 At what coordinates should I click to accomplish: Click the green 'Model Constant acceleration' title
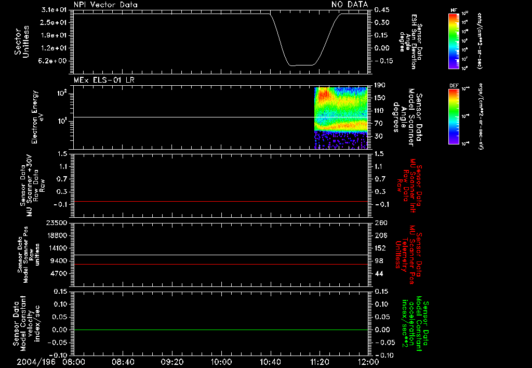(415, 323)
